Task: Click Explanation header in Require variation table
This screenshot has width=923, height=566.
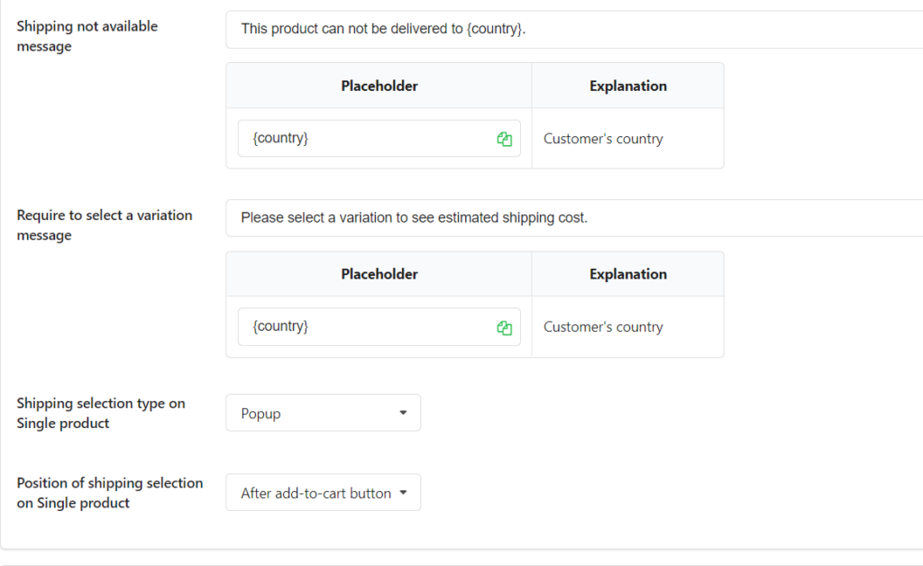Action: (628, 274)
